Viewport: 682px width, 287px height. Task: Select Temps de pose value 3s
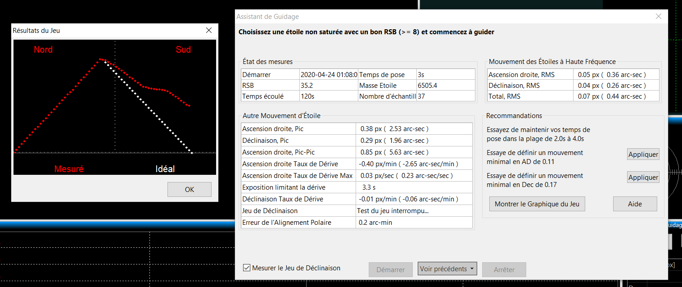(446, 75)
